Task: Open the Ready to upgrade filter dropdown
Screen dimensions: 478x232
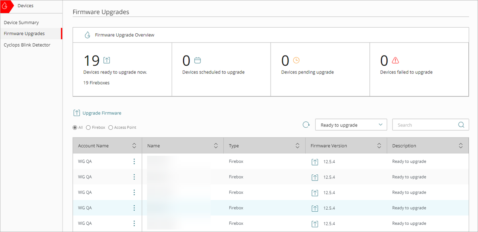Action: pyautogui.click(x=351, y=125)
